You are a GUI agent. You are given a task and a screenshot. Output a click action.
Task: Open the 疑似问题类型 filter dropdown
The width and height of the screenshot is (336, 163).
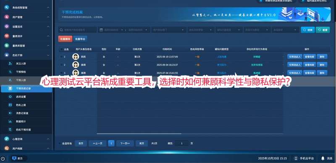229,30
